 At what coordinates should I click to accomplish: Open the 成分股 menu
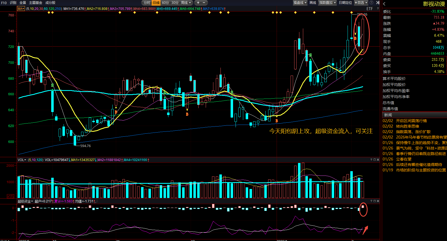pyautogui.click(x=50, y=3)
